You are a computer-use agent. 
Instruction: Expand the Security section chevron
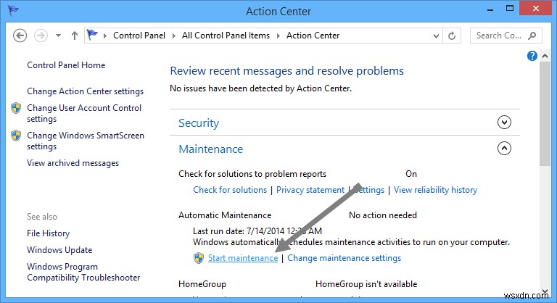point(504,123)
